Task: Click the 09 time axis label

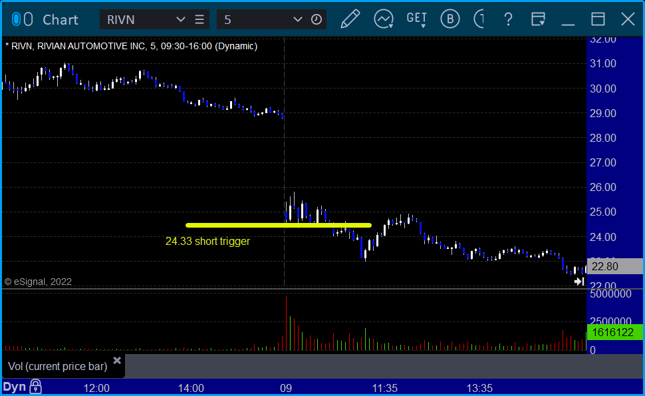Action: (286, 388)
